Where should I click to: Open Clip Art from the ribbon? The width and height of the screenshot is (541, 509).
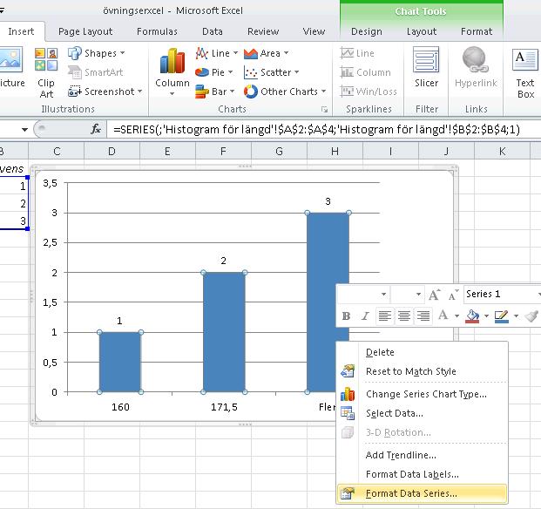46,73
